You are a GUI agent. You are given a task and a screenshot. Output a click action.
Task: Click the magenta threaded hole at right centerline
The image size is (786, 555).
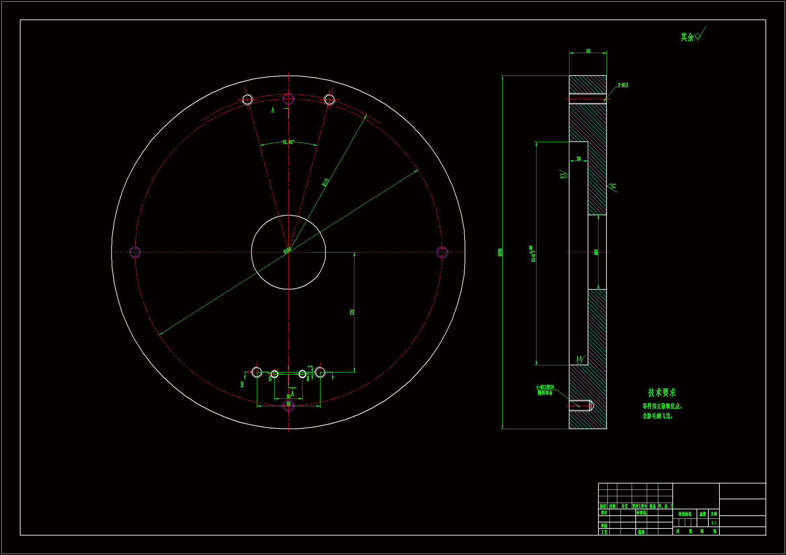(442, 252)
